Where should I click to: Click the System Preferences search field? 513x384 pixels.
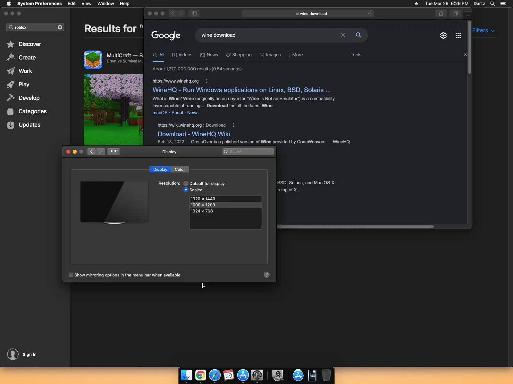point(248,152)
